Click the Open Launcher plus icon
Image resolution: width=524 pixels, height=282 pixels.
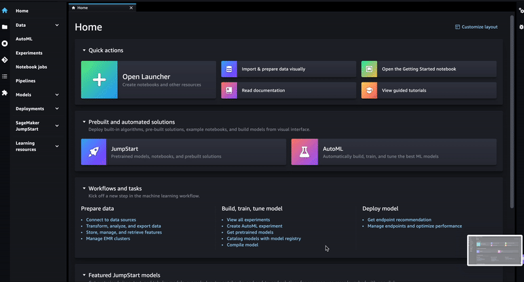click(100, 80)
